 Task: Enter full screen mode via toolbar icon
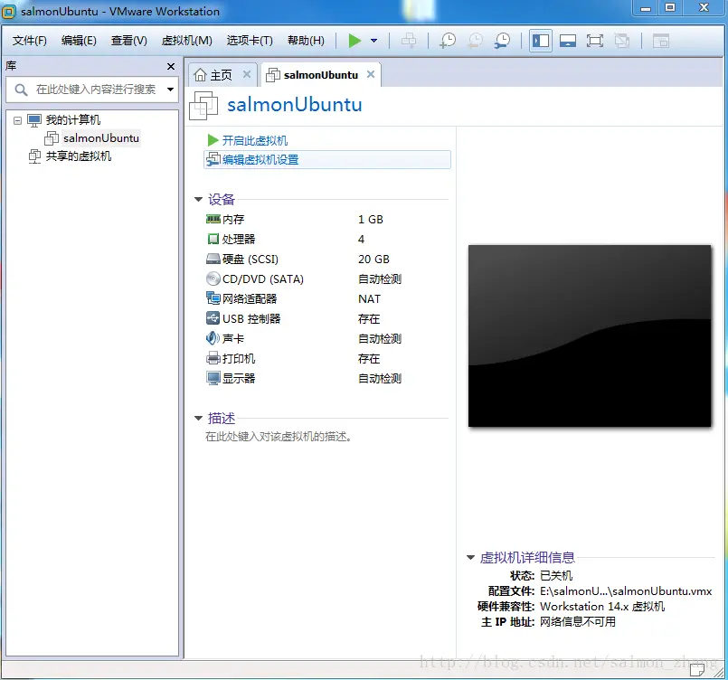[595, 41]
